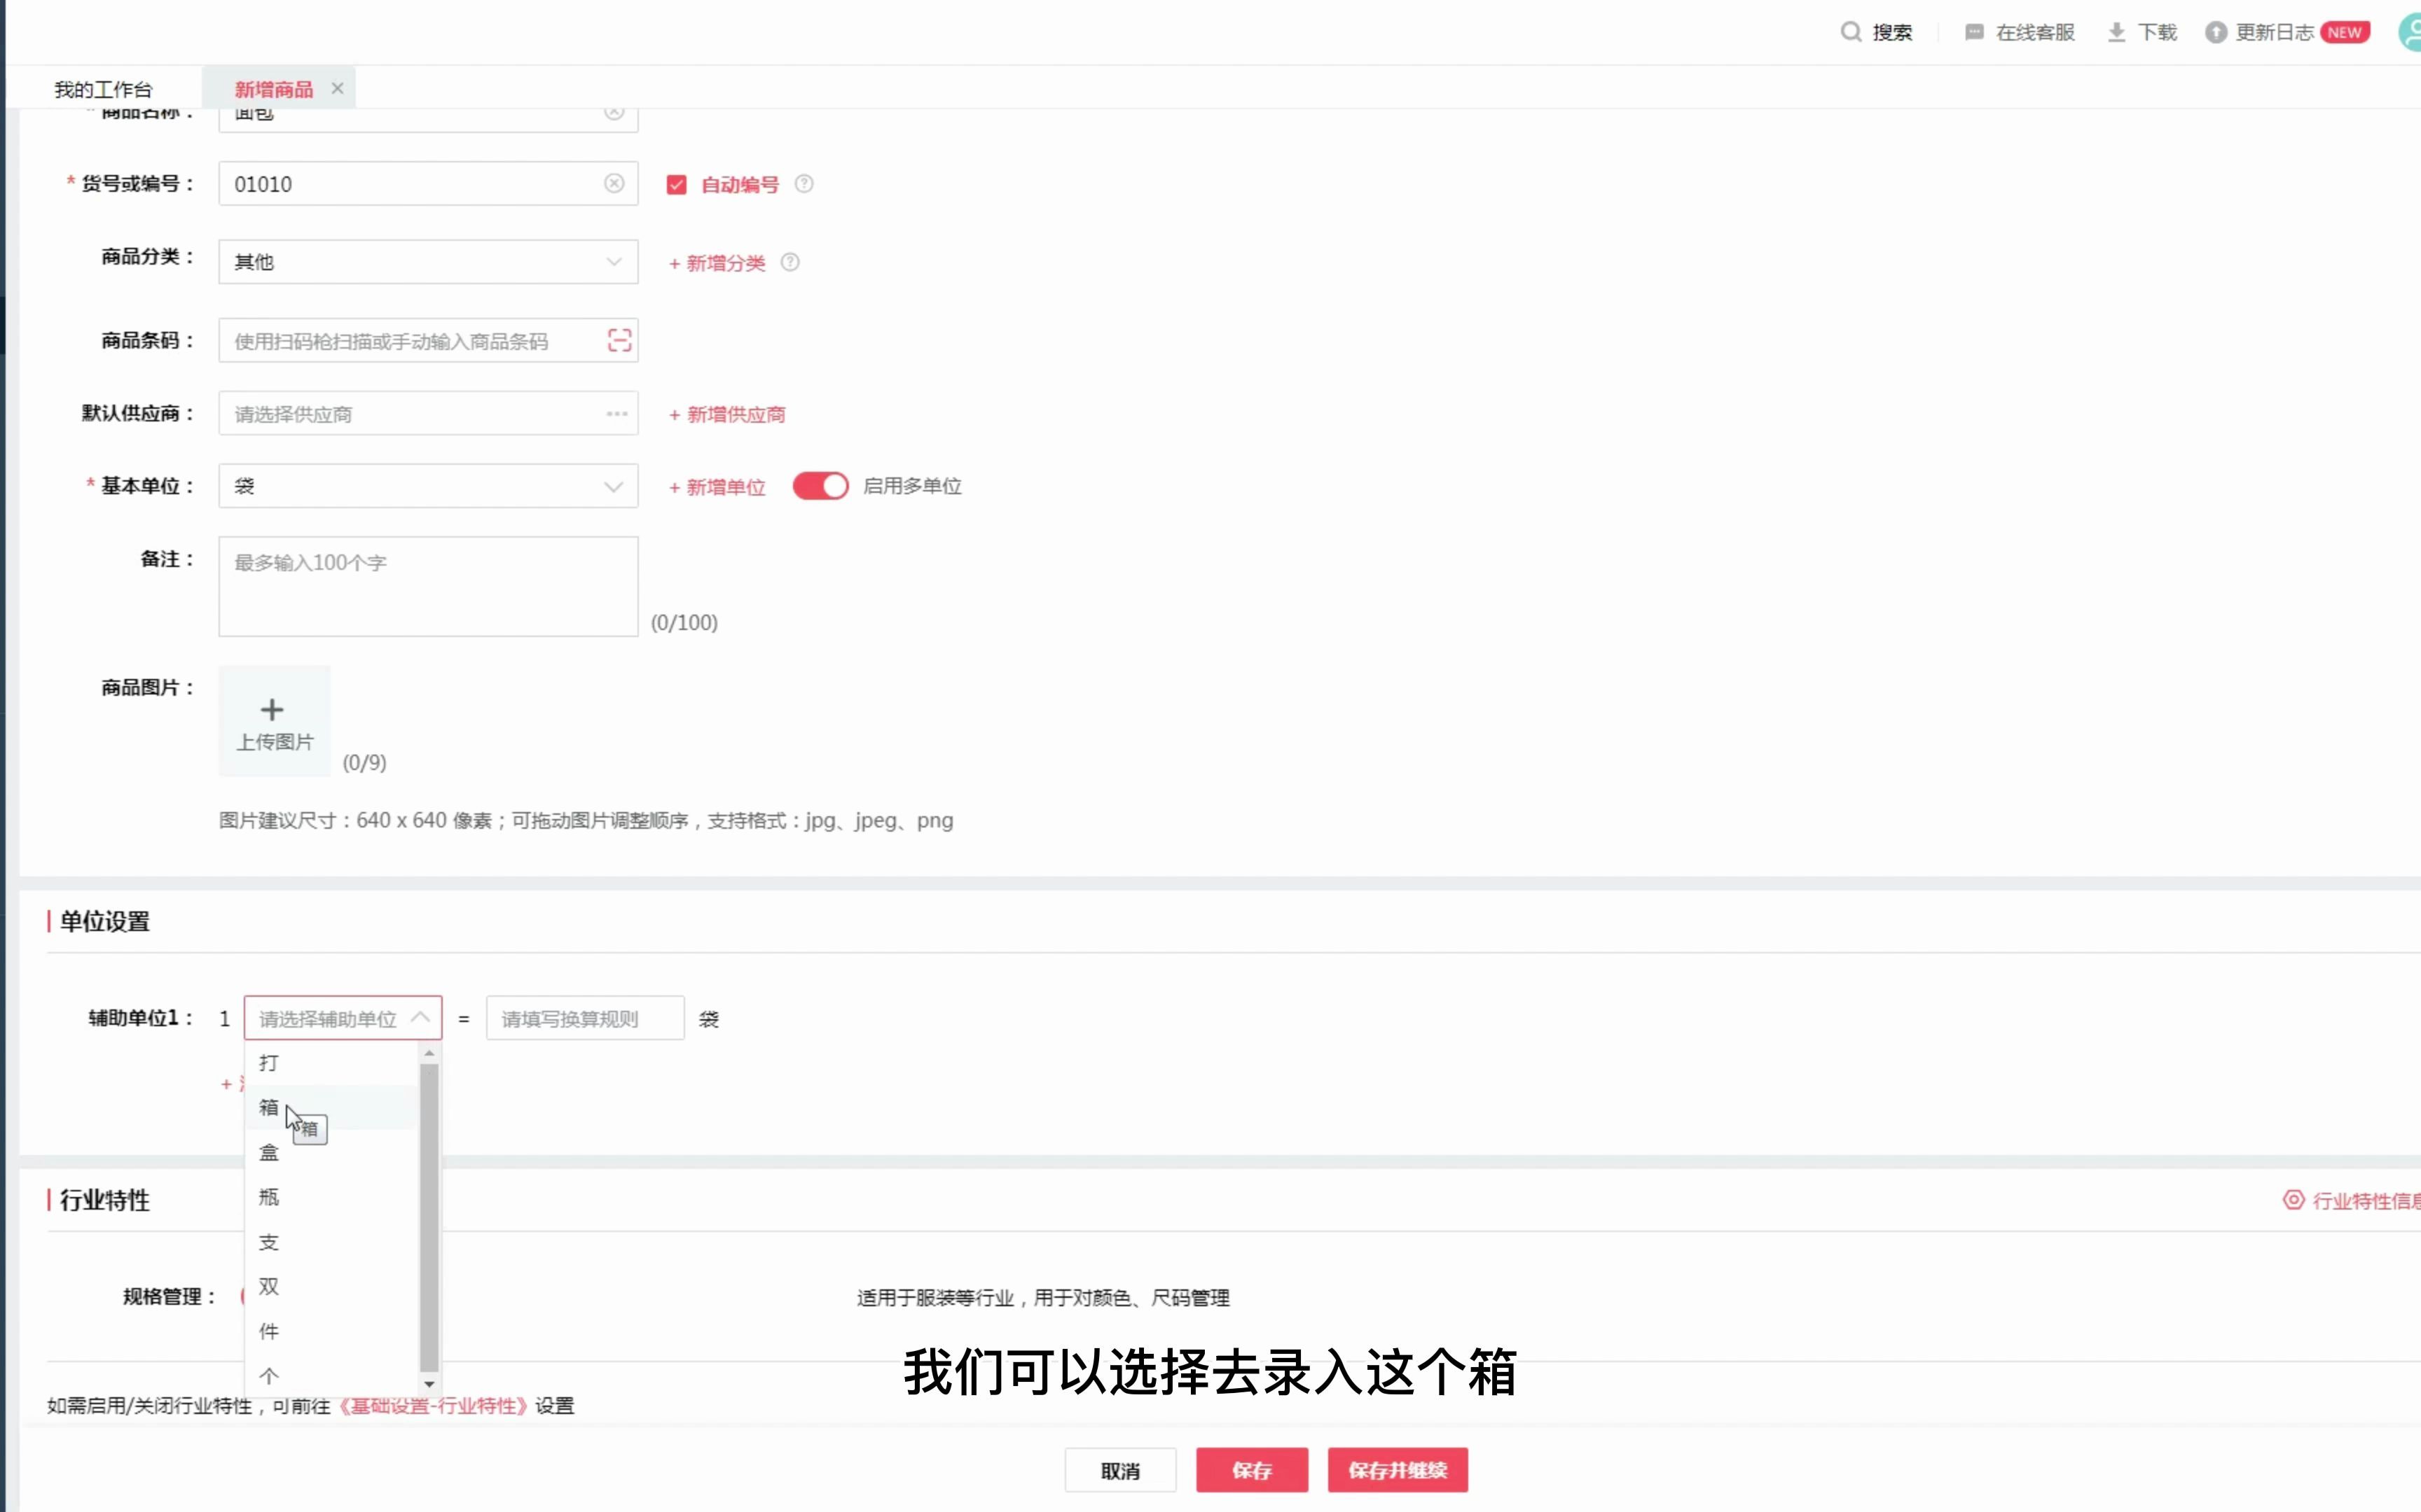Select 箱 from unit list
Image resolution: width=2421 pixels, height=1512 pixels.
[331, 1107]
